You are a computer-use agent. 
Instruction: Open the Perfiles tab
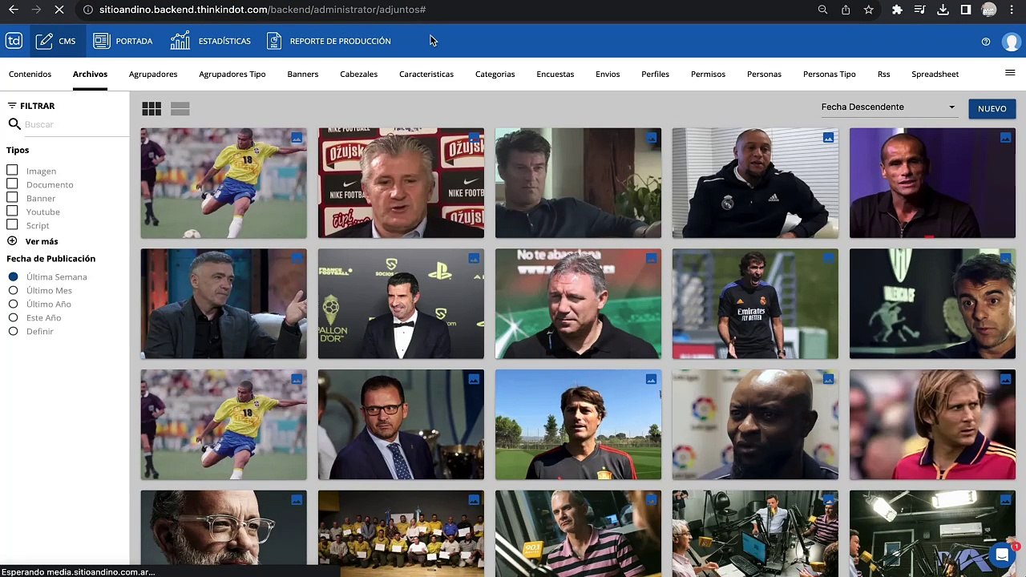[655, 74]
